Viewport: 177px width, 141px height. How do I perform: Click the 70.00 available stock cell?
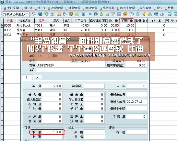pyautogui.click(x=80, y=30)
